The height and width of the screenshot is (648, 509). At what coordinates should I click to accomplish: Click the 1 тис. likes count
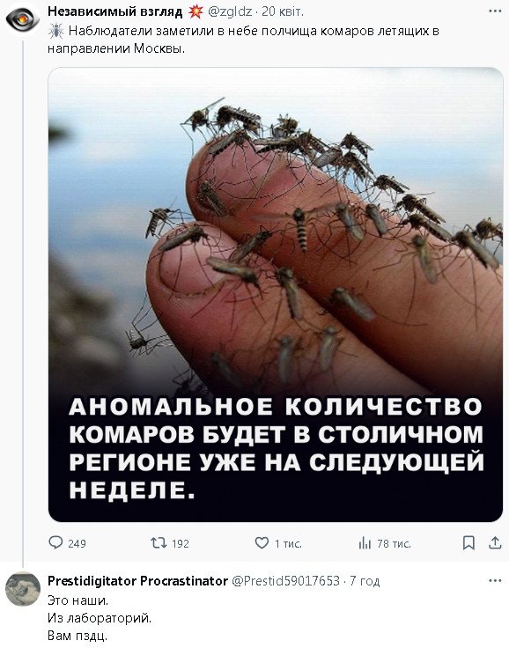288,543
